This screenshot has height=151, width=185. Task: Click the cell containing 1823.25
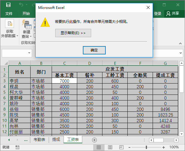[165, 115]
